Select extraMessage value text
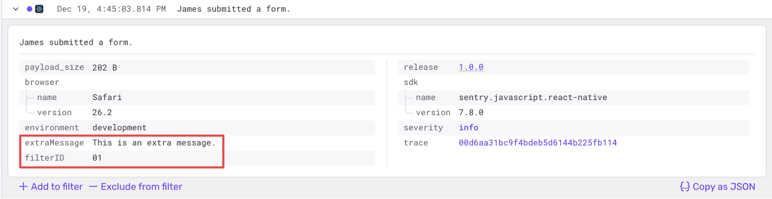This screenshot has width=772, height=199. tap(154, 143)
